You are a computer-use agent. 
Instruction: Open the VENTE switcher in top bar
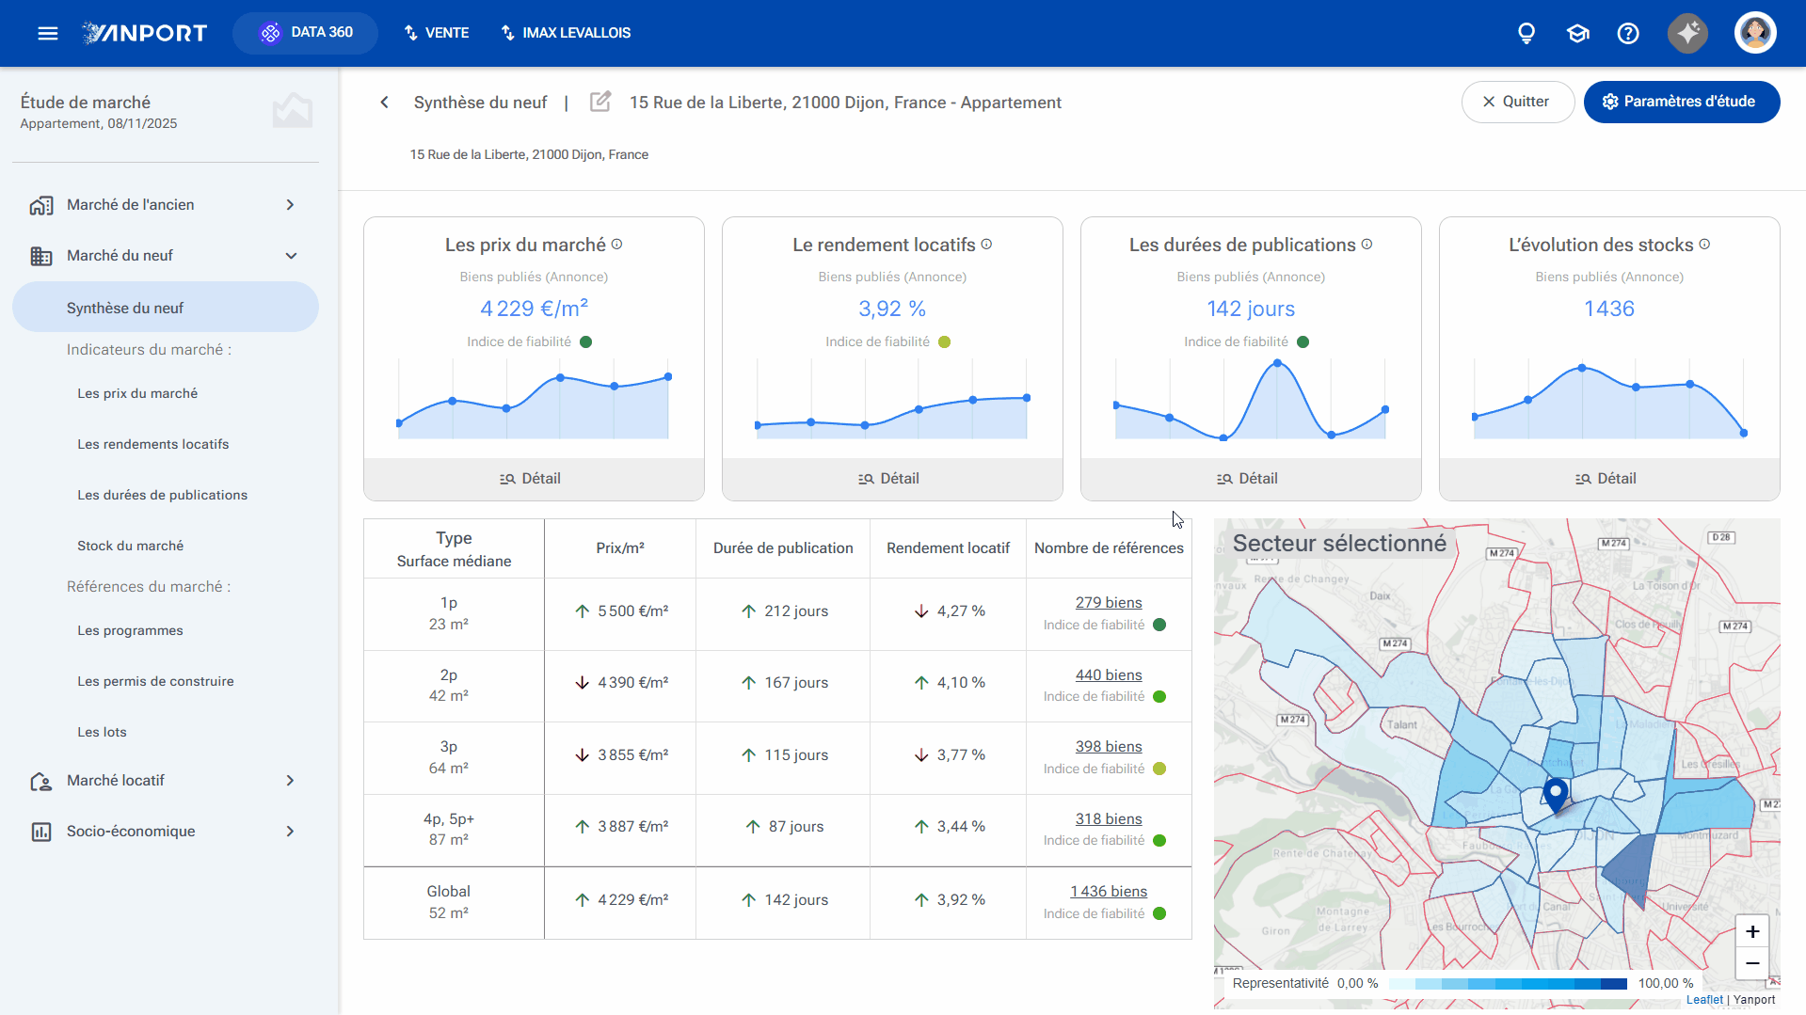click(437, 33)
